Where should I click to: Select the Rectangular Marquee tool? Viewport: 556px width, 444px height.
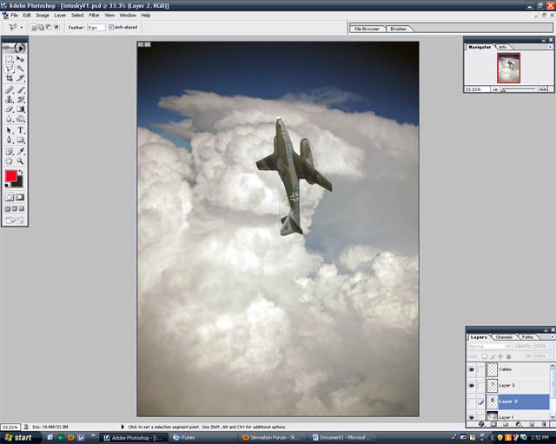coord(10,59)
